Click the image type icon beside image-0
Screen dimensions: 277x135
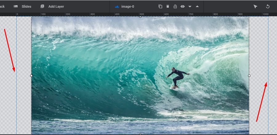117,6
